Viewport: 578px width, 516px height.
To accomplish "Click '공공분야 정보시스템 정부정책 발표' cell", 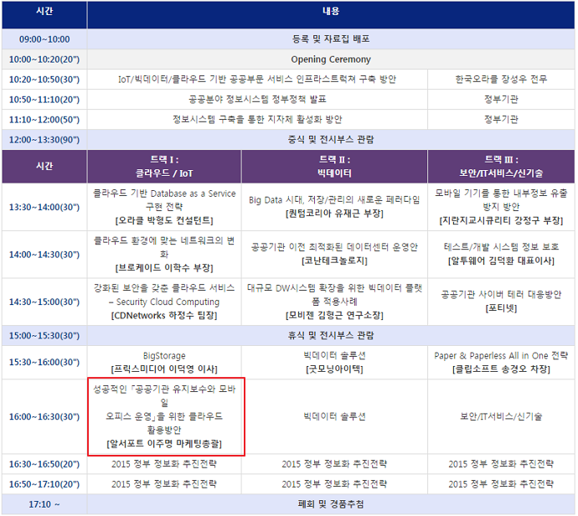I will coord(257,99).
